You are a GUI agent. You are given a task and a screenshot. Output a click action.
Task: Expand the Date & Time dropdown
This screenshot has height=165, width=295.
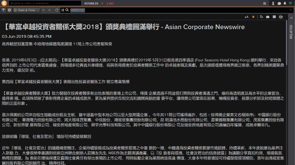26,10
